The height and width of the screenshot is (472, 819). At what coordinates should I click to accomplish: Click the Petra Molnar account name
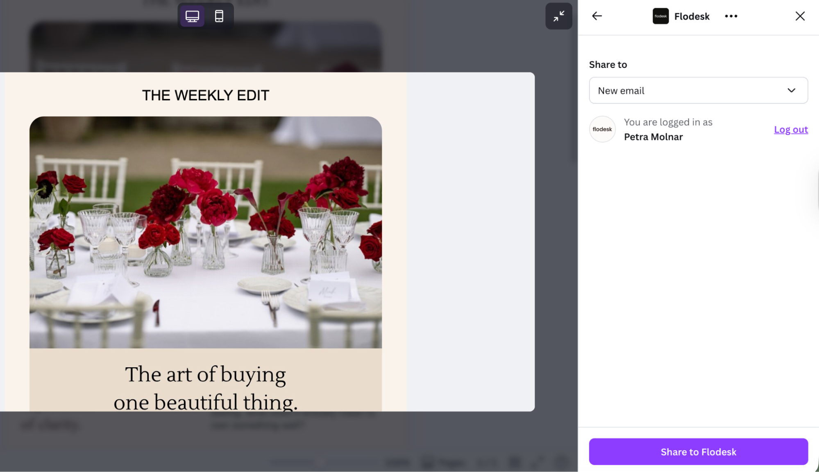[x=653, y=137]
